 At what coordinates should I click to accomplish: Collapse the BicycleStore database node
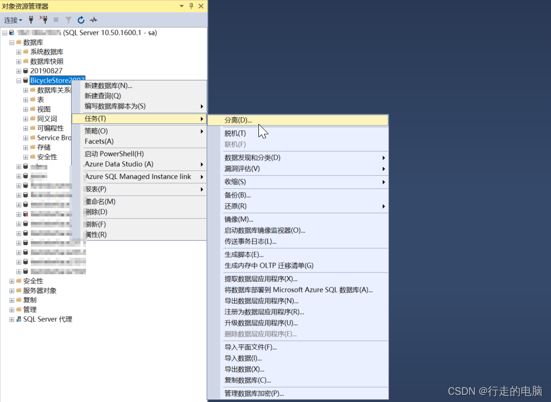(19, 80)
